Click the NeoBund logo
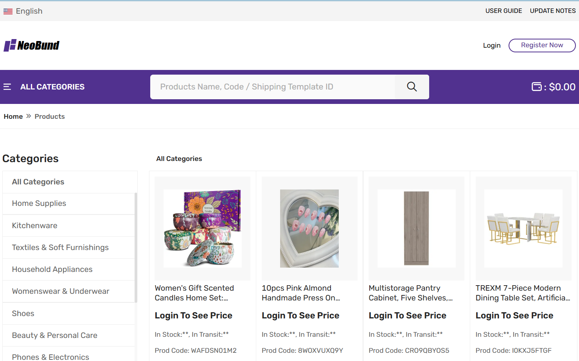The height and width of the screenshot is (361, 579). click(x=32, y=45)
